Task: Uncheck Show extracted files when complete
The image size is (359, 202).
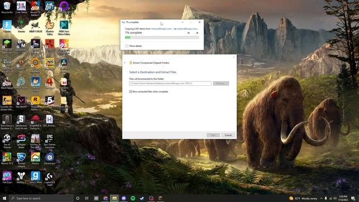Action: [x=131, y=91]
